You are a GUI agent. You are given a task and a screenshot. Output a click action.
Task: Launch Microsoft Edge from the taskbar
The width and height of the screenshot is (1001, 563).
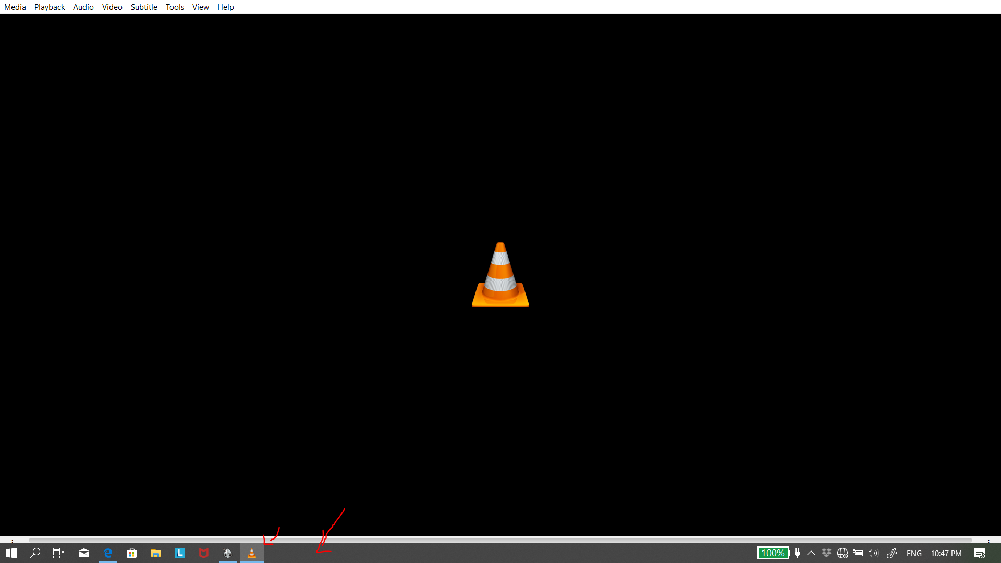(x=107, y=553)
